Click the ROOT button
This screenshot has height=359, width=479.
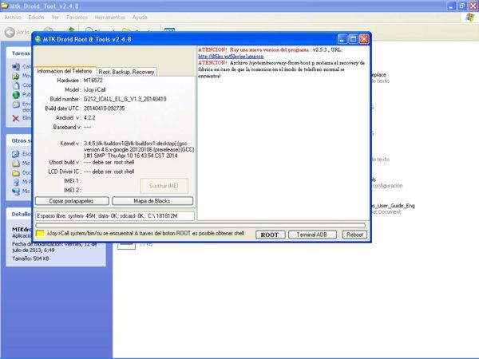pos(270,235)
